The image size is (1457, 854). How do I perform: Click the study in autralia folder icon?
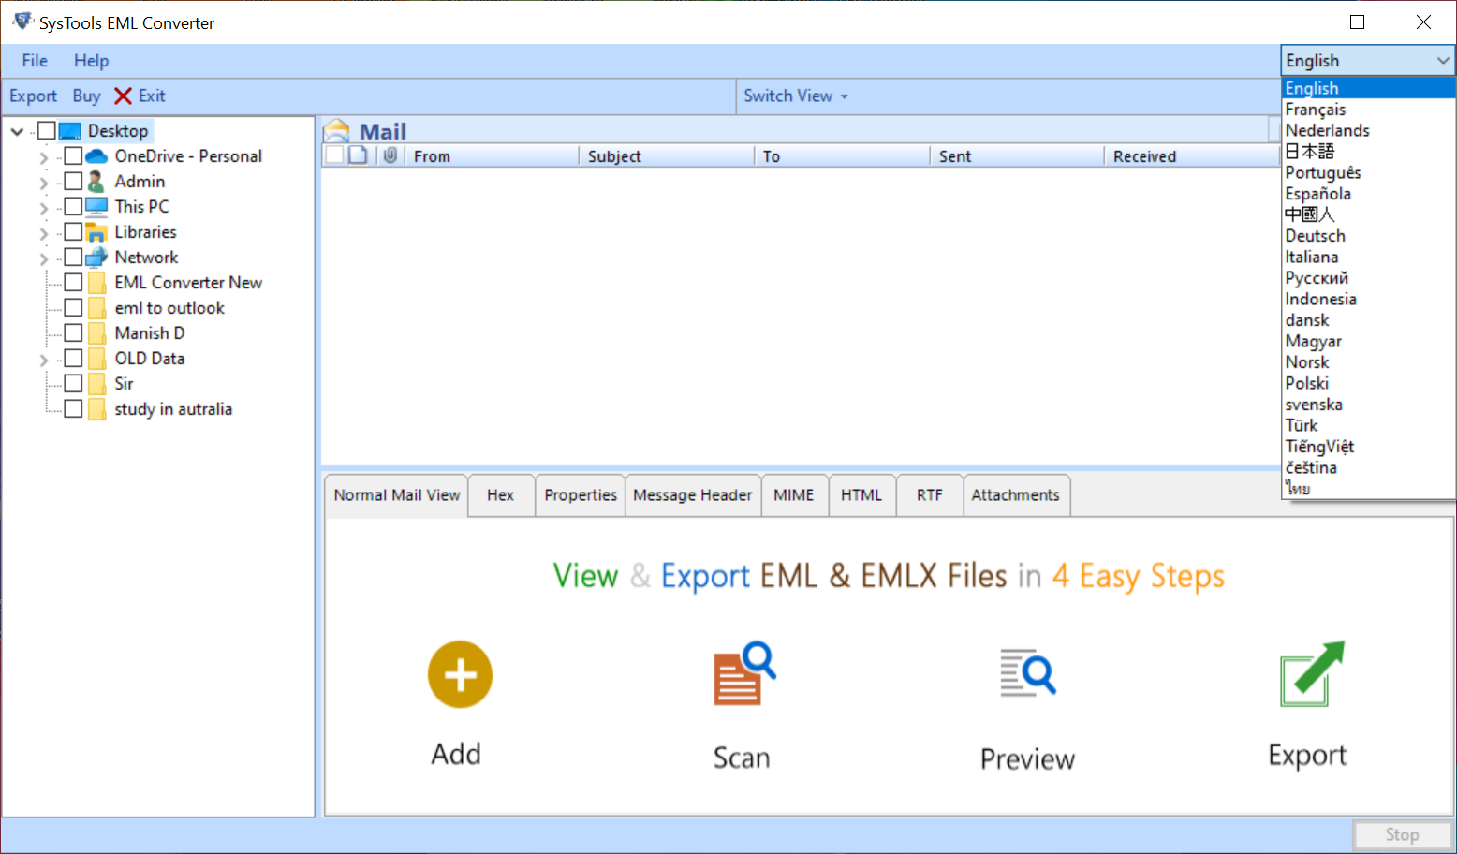[96, 409]
